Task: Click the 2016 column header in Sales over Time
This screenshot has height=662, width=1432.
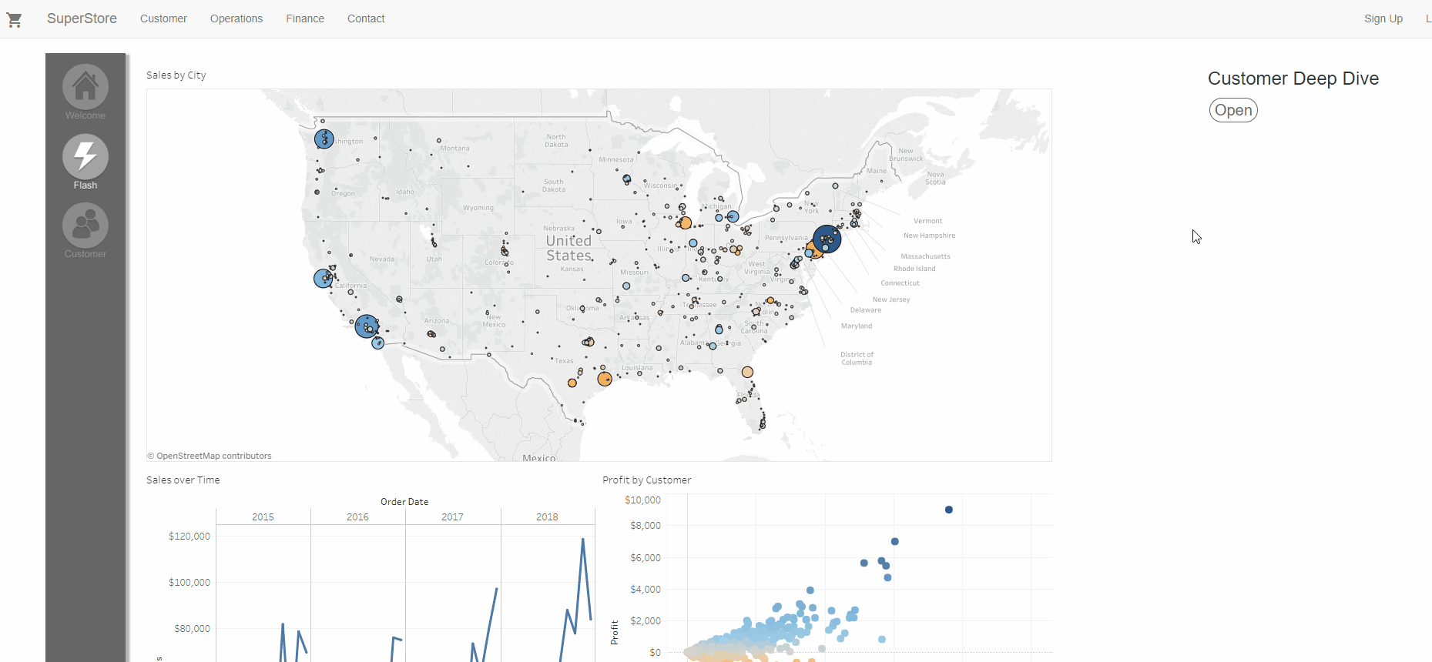Action: tap(357, 517)
